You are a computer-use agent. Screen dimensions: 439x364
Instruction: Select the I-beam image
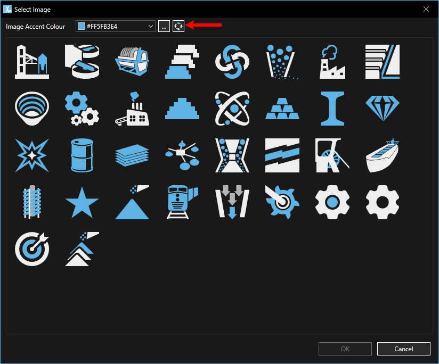pyautogui.click(x=332, y=109)
